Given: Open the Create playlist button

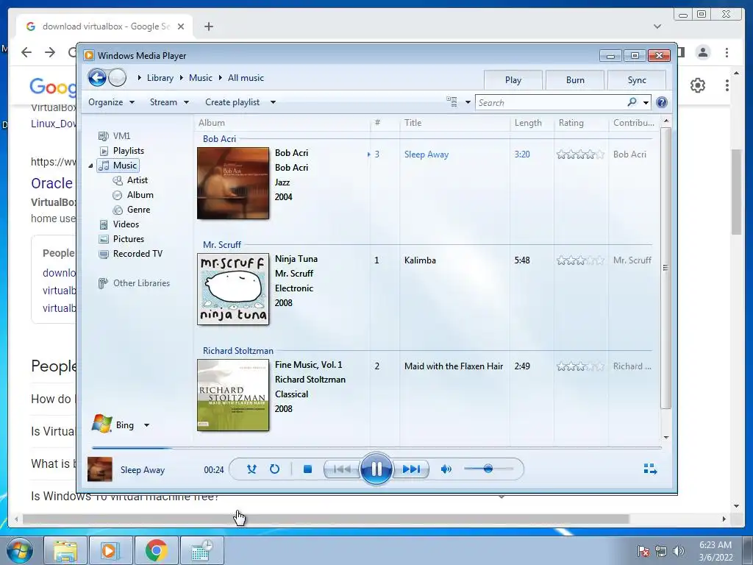Looking at the screenshot, I should tap(232, 102).
